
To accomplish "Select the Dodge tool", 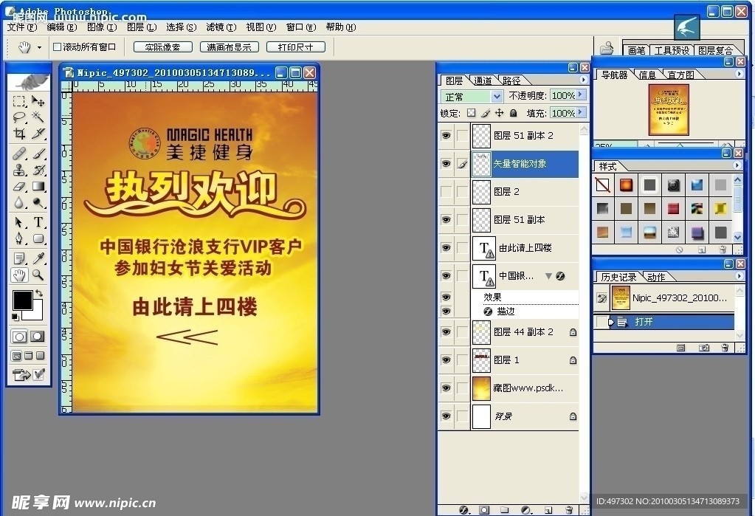I will pos(38,202).
